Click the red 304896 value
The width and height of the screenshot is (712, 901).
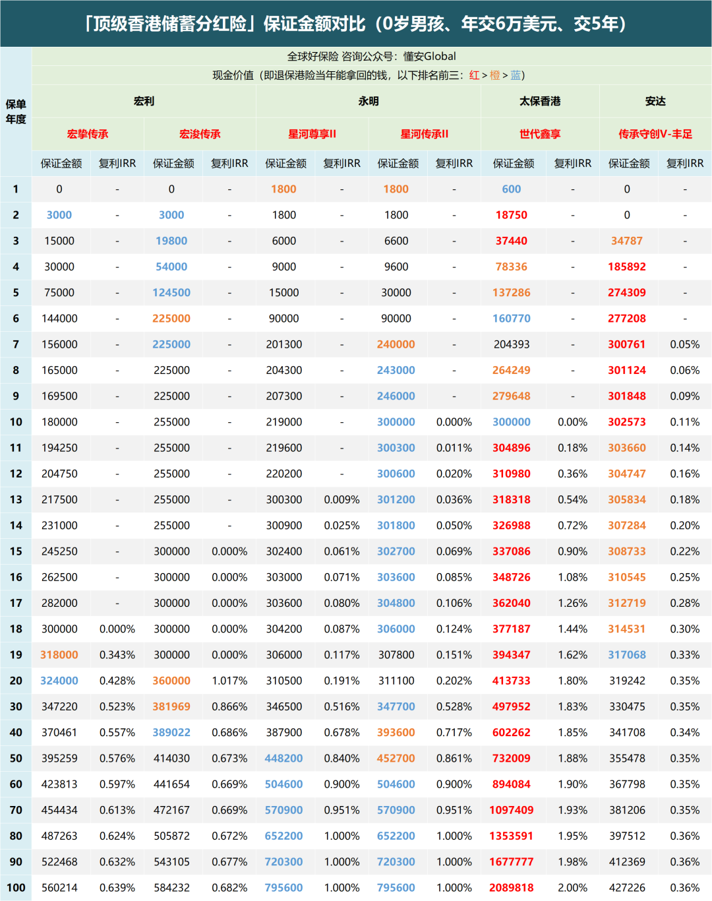click(x=512, y=448)
